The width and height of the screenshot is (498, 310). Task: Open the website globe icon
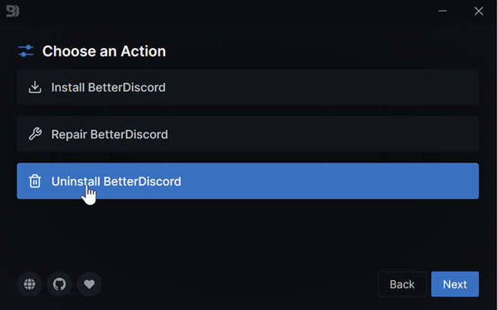point(30,284)
